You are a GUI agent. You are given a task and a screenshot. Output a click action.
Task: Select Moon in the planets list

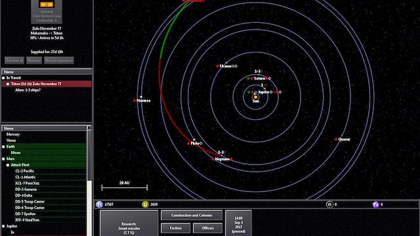(x=16, y=153)
